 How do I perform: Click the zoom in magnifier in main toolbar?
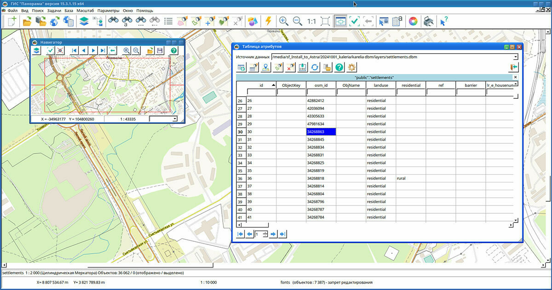coord(283,21)
